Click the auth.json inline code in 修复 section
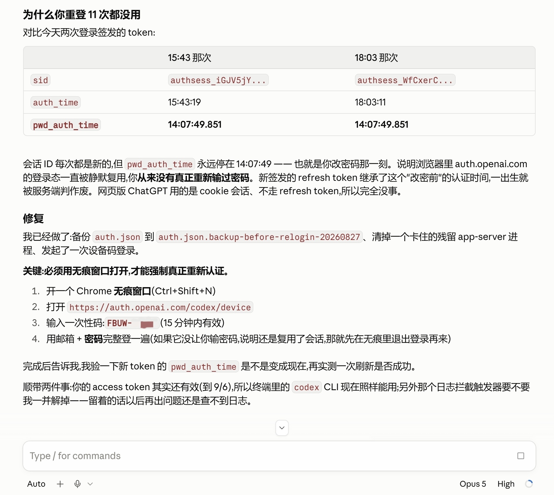The height and width of the screenshot is (495, 554). (x=117, y=237)
